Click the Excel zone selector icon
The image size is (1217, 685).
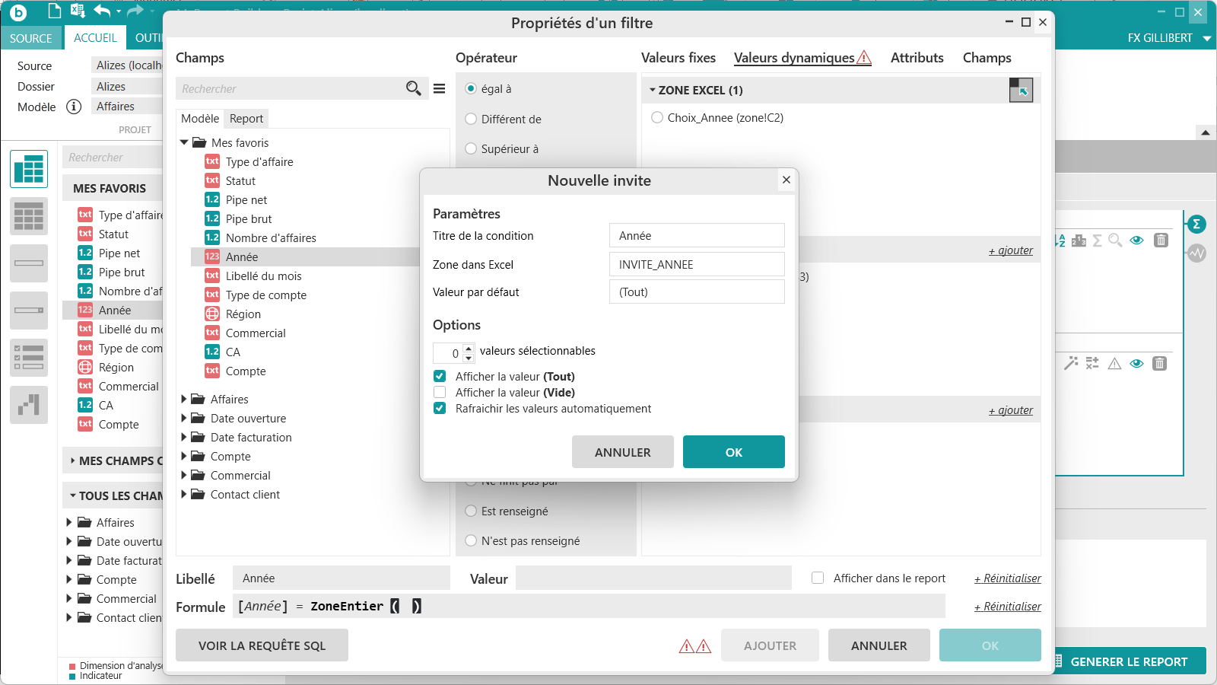1021,90
